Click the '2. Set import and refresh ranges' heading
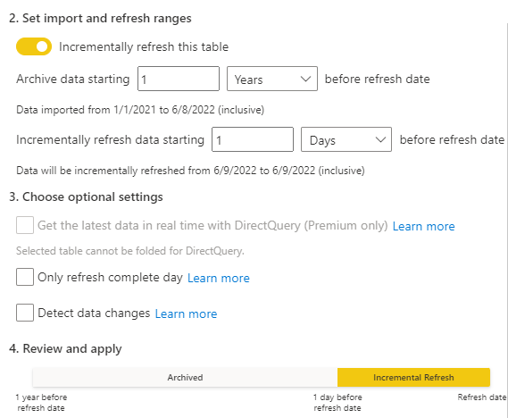This screenshot has height=418, width=508. pos(100,18)
